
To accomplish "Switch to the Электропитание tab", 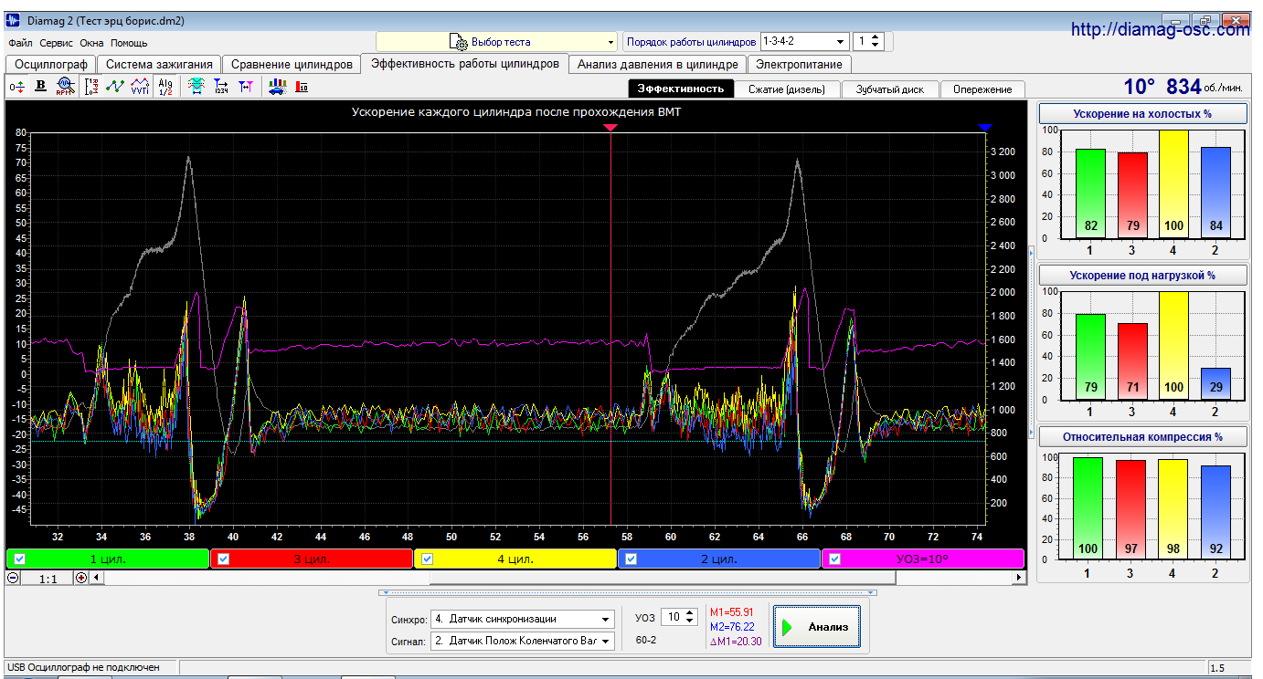I will coord(800,64).
